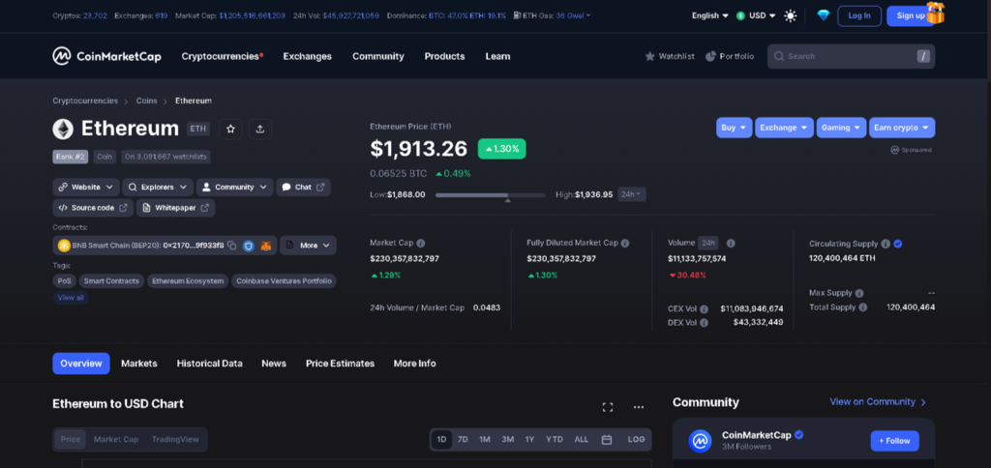The image size is (991, 468).
Task: Click the DEX Vol info icon
Action: pos(705,323)
